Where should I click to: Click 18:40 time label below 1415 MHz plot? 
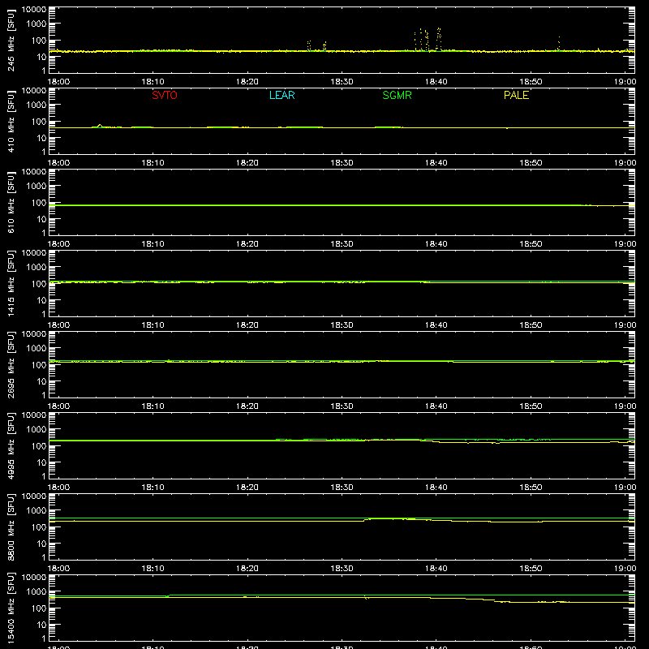(436, 325)
